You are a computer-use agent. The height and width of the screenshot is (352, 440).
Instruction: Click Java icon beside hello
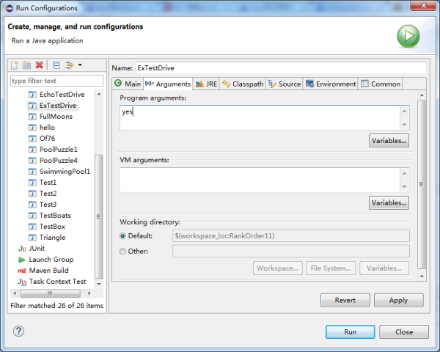32,128
